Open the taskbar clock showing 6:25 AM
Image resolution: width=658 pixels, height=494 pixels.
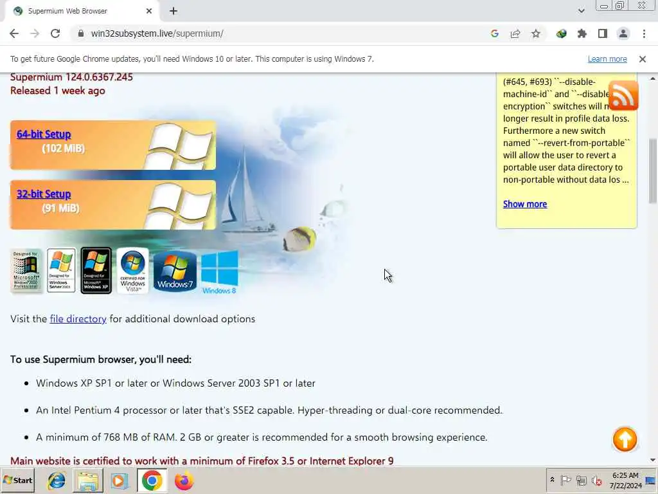[625, 480]
